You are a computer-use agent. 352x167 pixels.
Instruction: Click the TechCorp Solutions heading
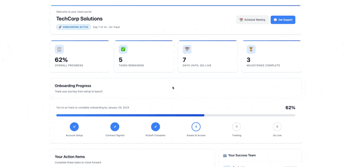pos(79,19)
